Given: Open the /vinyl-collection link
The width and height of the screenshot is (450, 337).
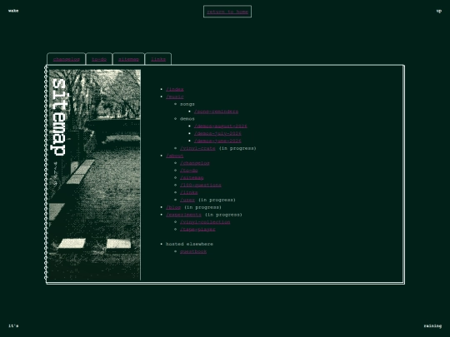Looking at the screenshot, I should click(205, 222).
